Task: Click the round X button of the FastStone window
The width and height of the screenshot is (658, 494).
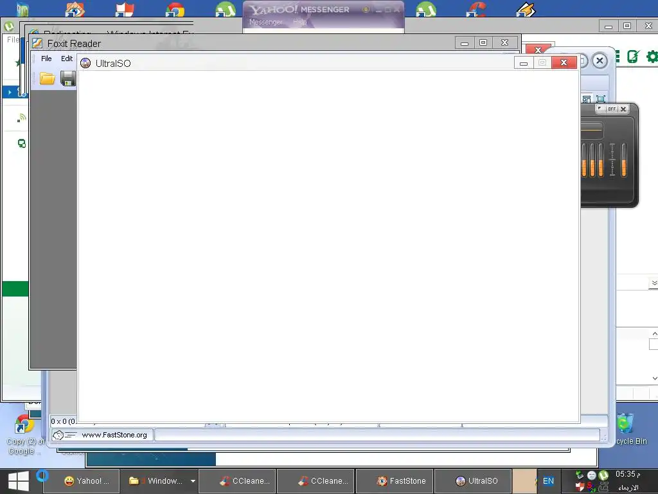Action: pos(600,61)
